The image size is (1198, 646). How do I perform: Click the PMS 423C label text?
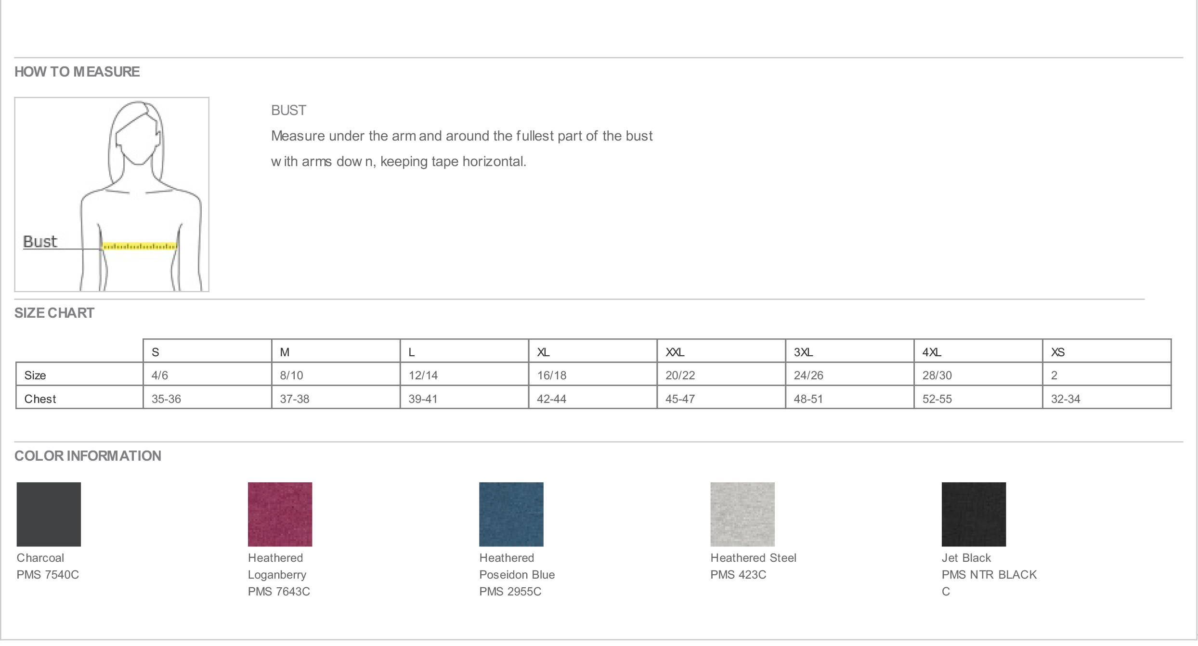click(738, 574)
